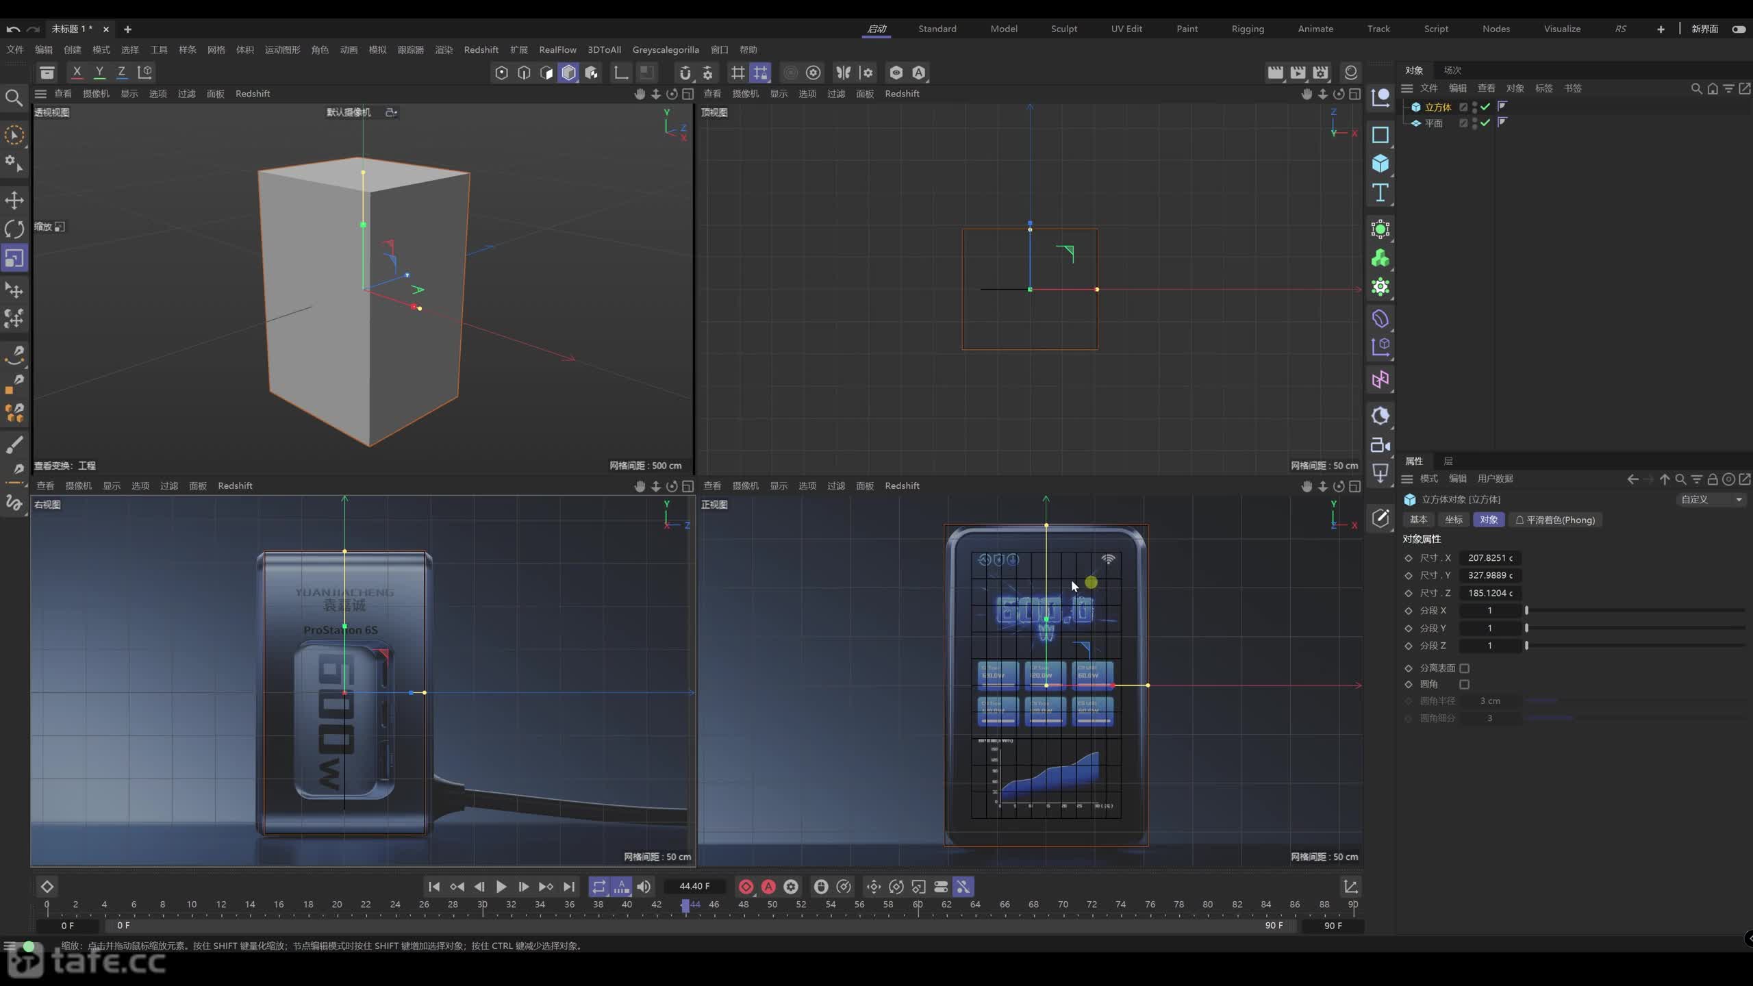The image size is (1753, 986).
Task: Switch to the Sculpt layout tab
Action: point(1064,29)
